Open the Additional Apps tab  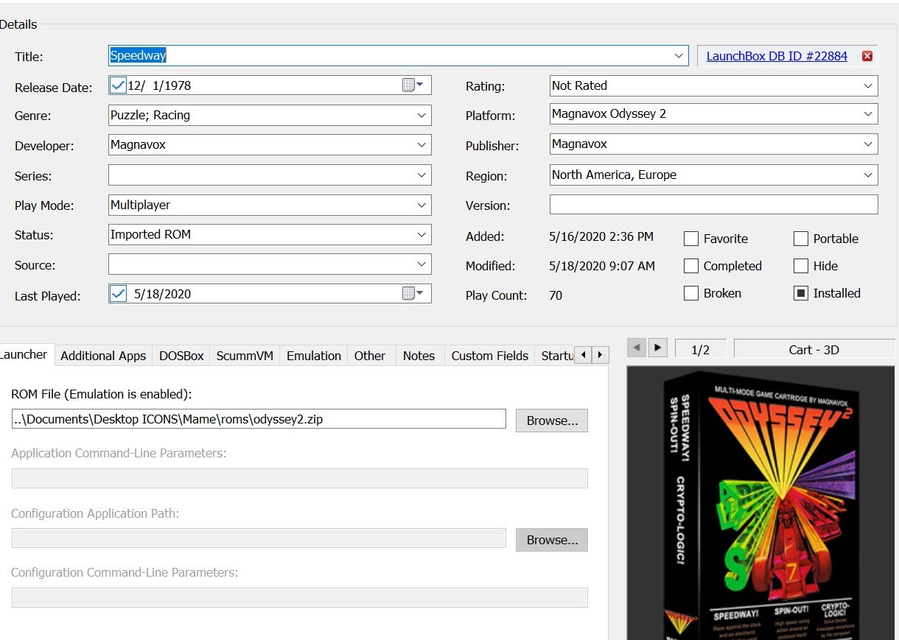(103, 356)
